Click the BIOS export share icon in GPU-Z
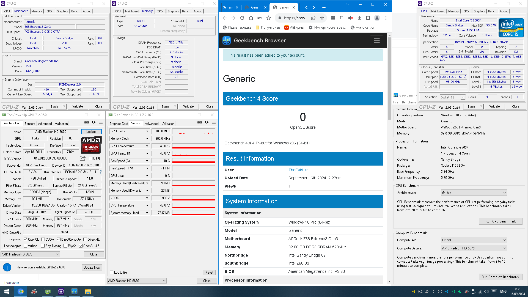Image resolution: width=528 pixels, height=297 pixels. pos(82,158)
